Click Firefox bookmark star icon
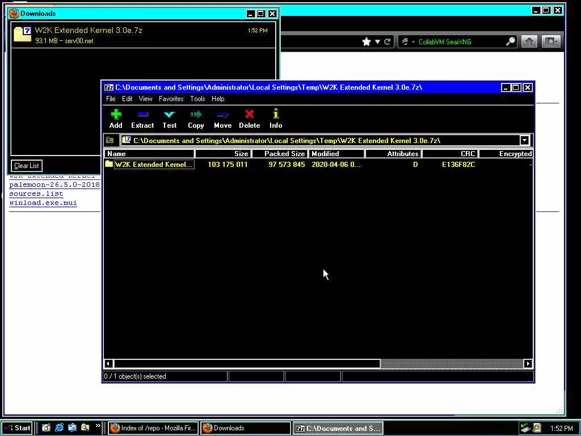The height and width of the screenshot is (436, 581). point(367,41)
